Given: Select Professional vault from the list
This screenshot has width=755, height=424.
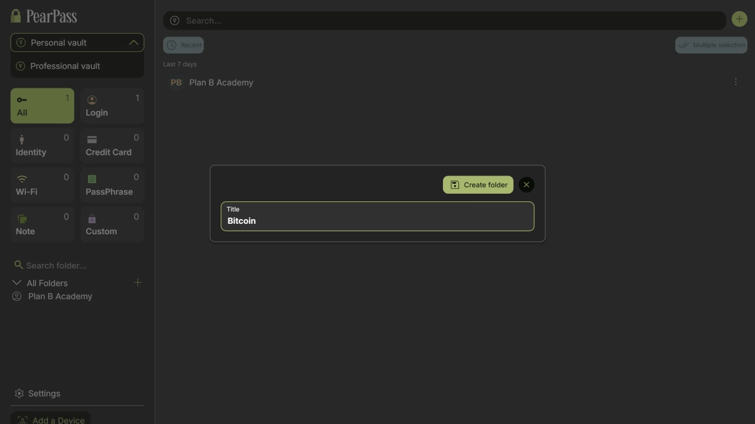Looking at the screenshot, I should point(65,66).
